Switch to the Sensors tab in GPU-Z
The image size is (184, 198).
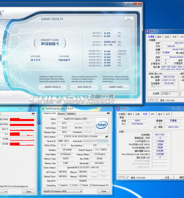[61, 114]
